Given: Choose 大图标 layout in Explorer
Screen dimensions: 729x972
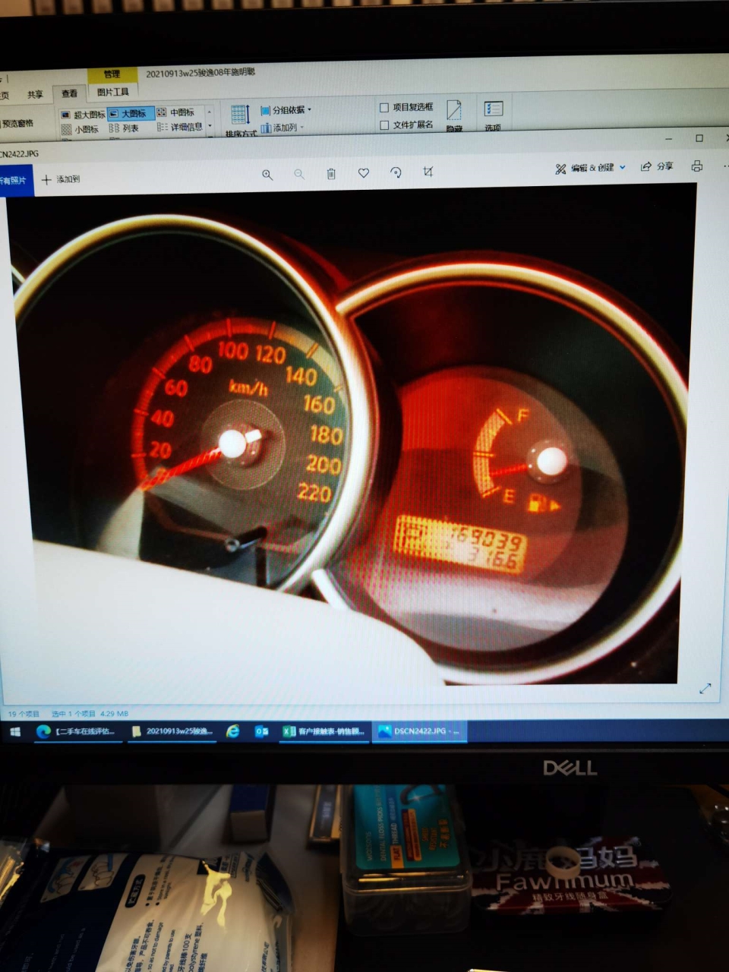Looking at the screenshot, I should (x=131, y=114).
